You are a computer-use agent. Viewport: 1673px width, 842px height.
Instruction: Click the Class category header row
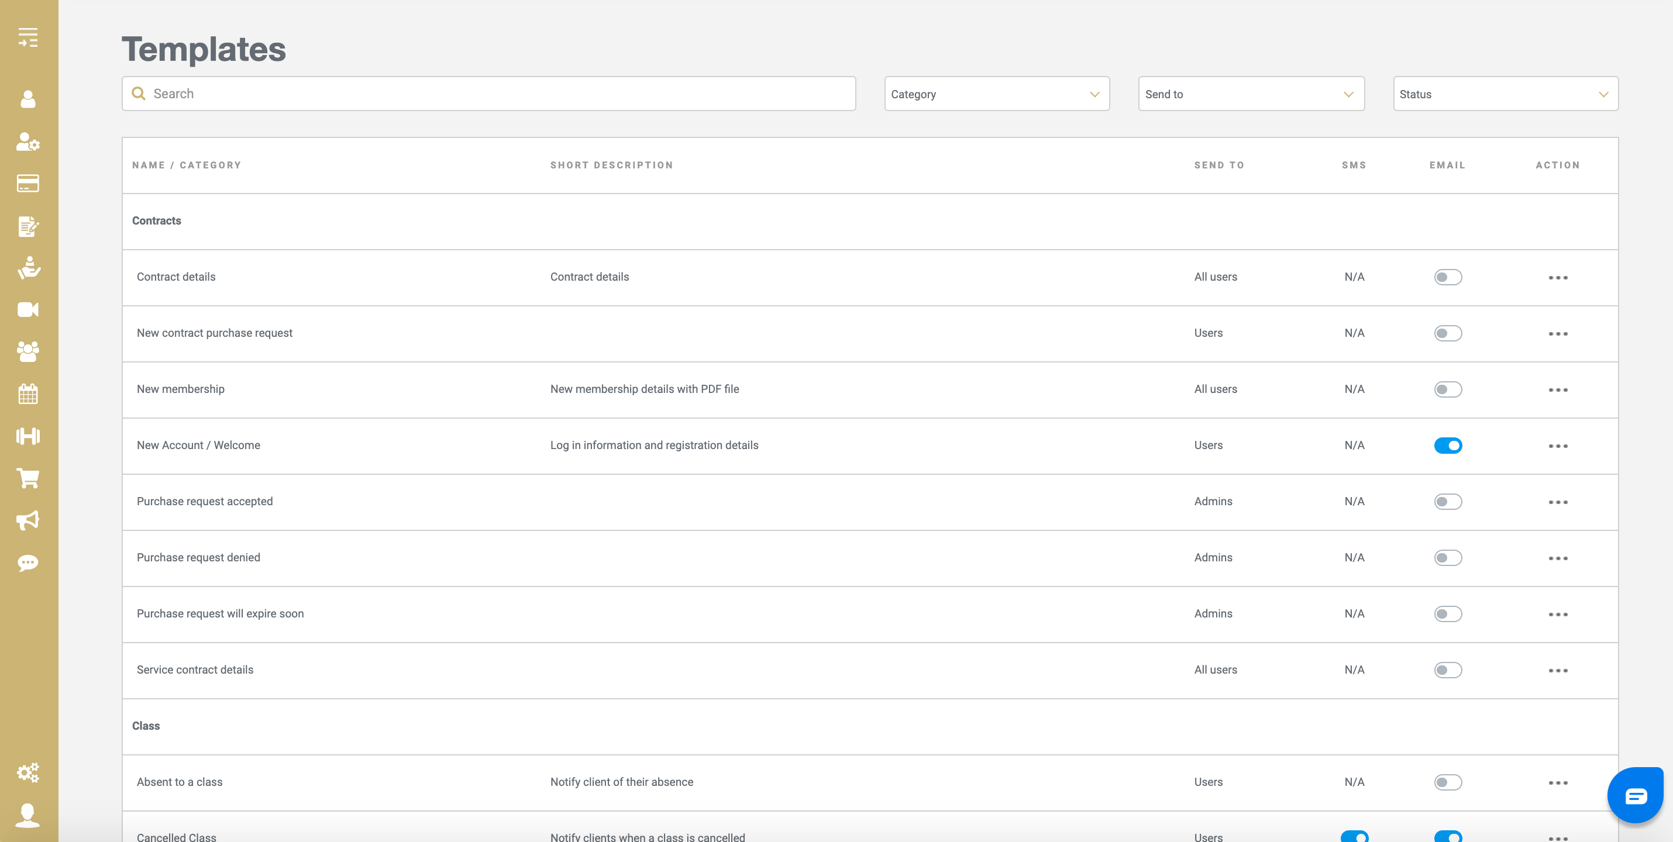point(870,726)
